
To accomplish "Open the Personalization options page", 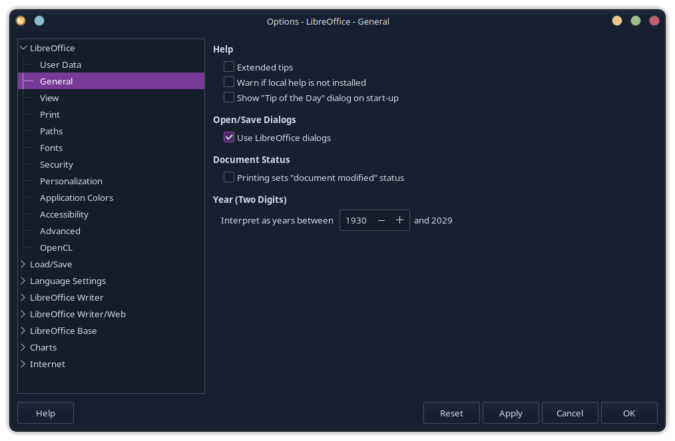I will [71, 181].
